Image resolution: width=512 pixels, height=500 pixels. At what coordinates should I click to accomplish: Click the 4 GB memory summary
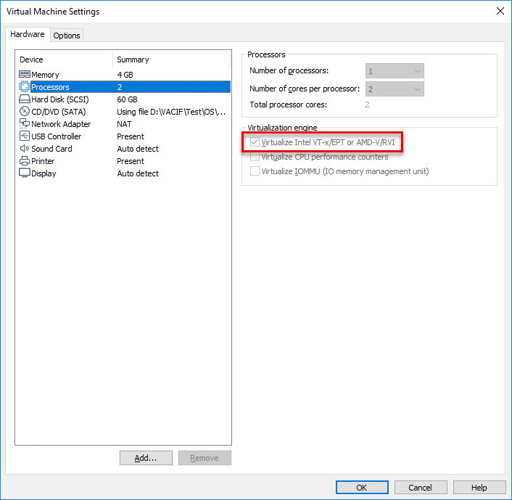click(x=125, y=75)
